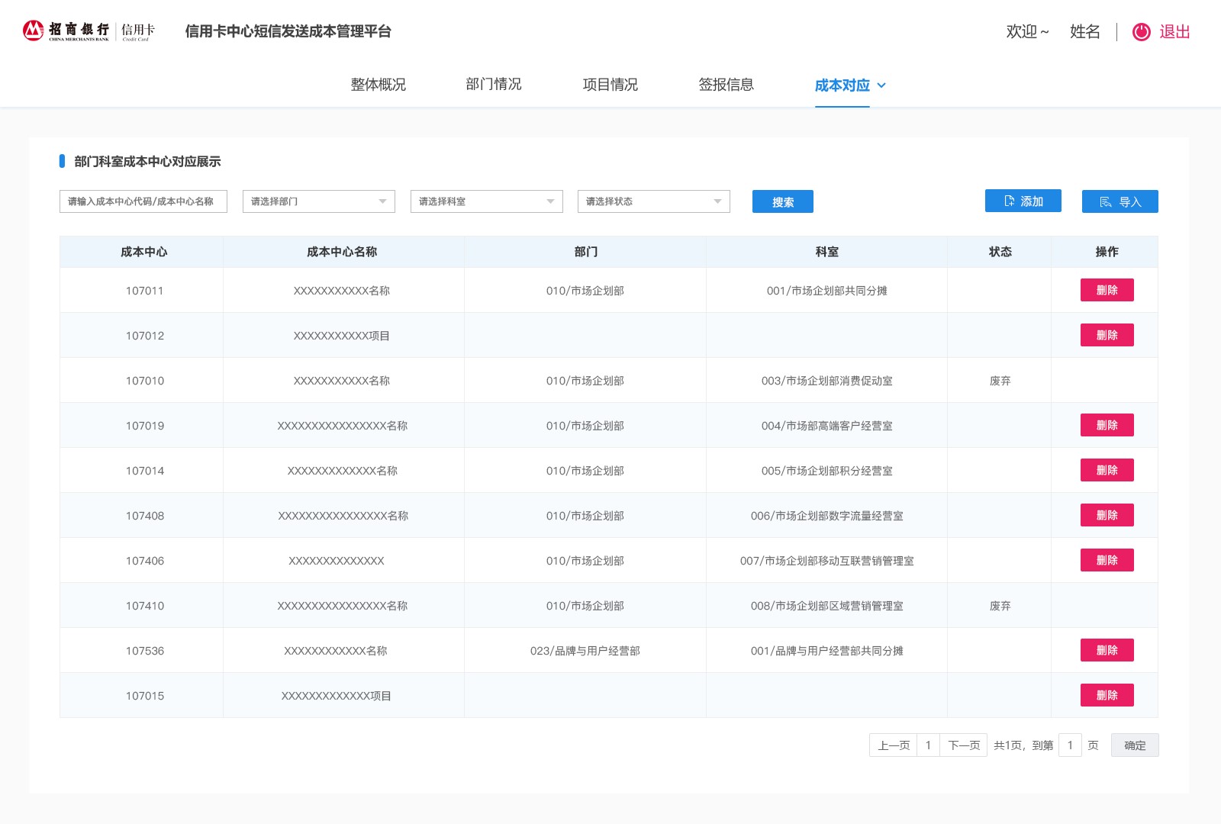Delete row 107406
1221x824 pixels.
pos(1107,560)
